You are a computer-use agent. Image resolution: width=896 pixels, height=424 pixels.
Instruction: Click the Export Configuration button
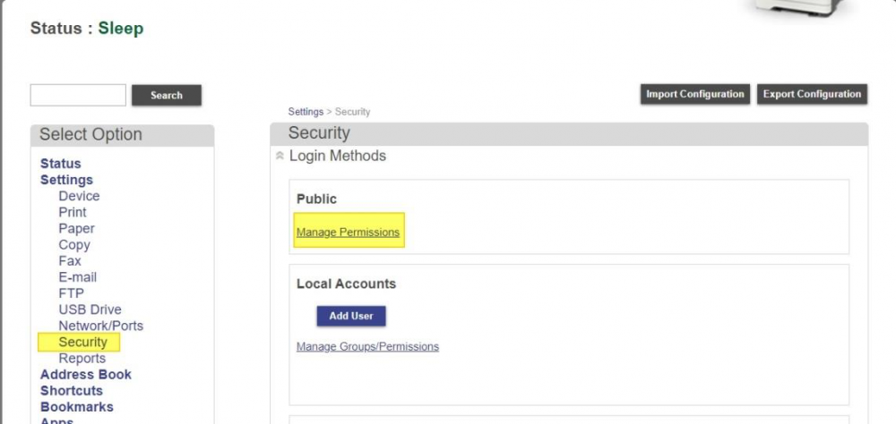click(812, 95)
